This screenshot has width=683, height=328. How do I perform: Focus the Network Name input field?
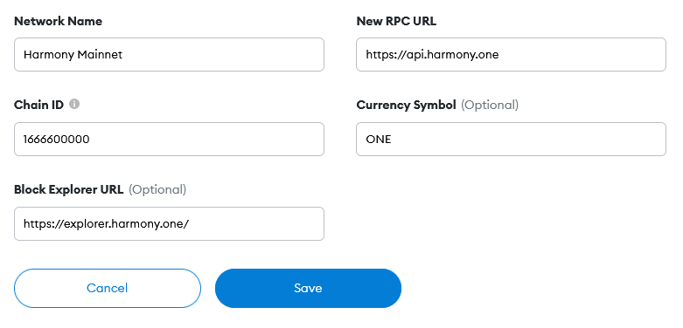[x=169, y=54]
